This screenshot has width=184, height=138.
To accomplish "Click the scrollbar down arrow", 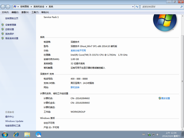I will click(x=182, y=129).
